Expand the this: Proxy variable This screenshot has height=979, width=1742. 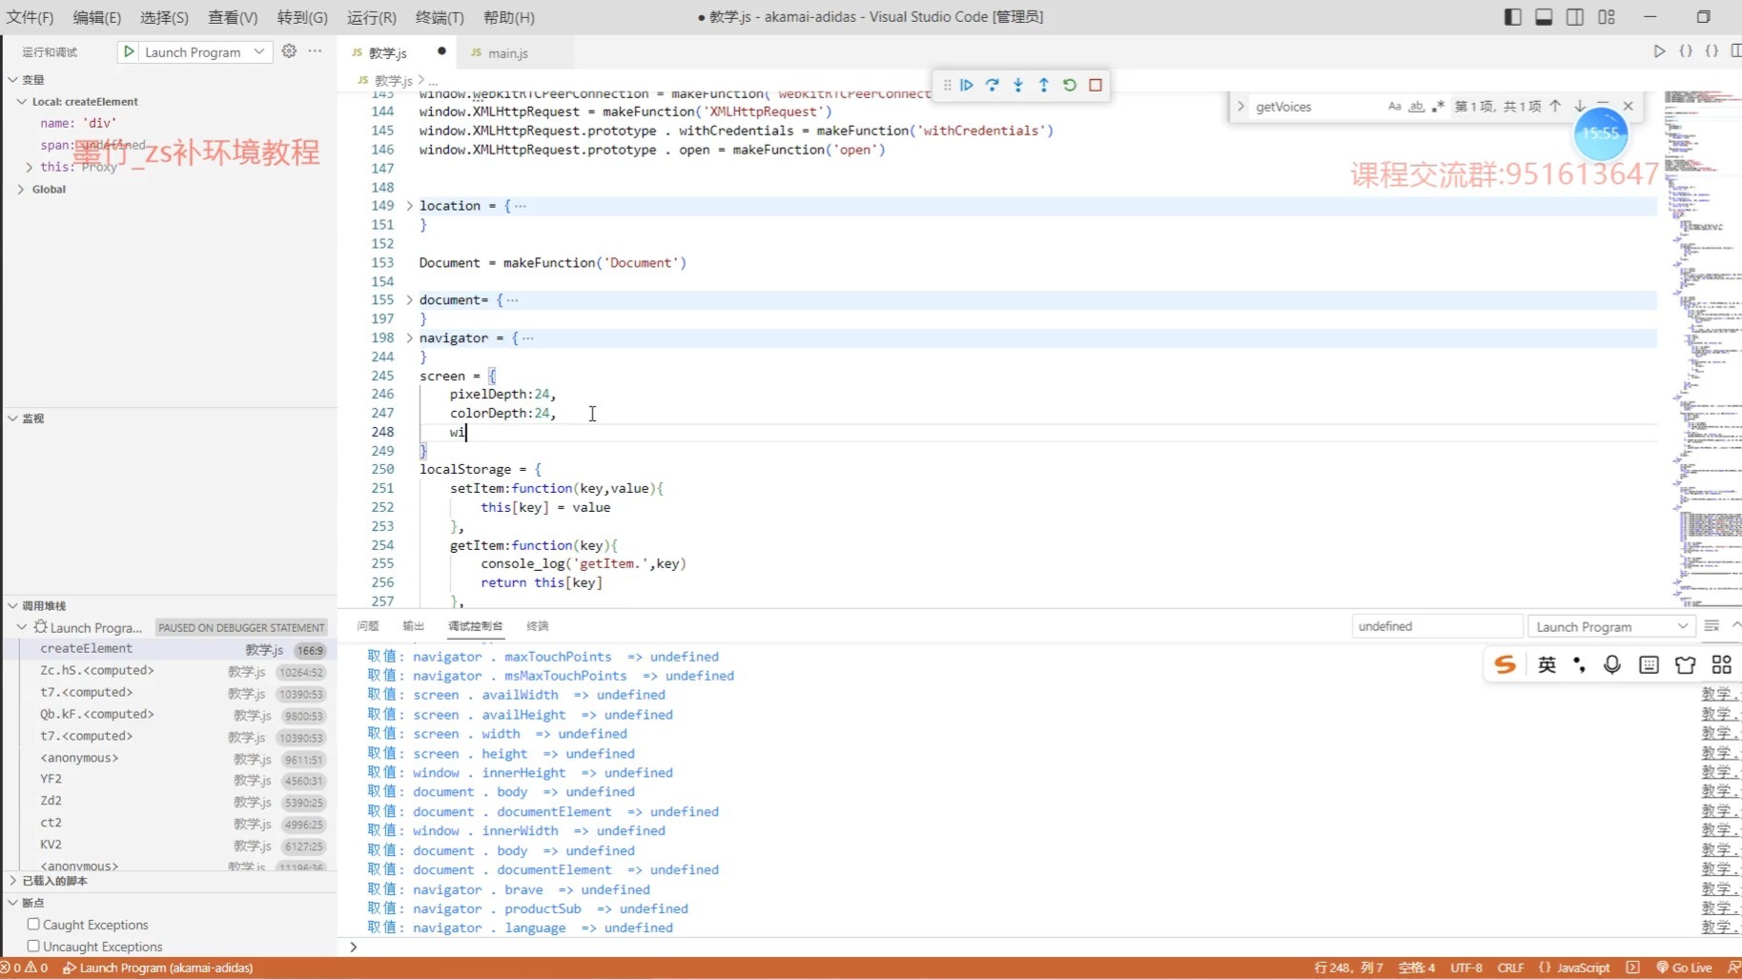click(29, 167)
